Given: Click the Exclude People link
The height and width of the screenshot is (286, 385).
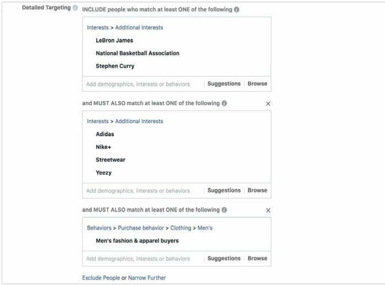Looking at the screenshot, I should click(101, 278).
